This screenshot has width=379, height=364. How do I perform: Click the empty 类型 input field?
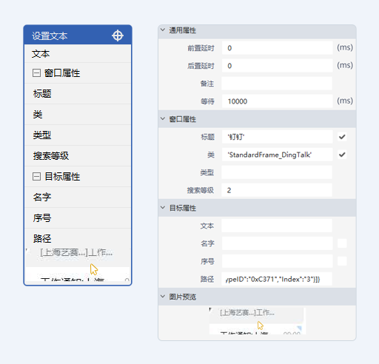pos(277,172)
